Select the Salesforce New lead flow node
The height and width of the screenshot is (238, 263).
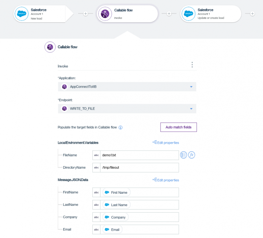tap(43, 14)
